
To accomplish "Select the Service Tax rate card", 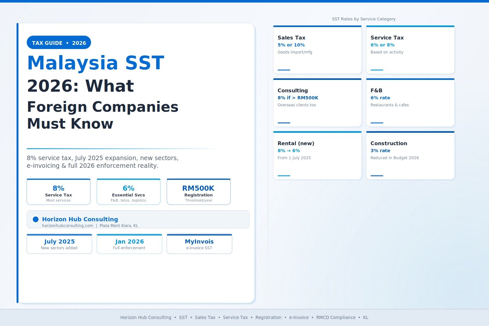I will pyautogui.click(x=410, y=49).
